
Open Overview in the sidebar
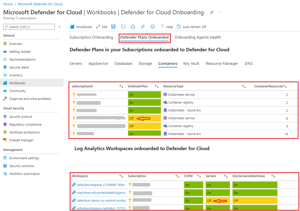(16, 44)
